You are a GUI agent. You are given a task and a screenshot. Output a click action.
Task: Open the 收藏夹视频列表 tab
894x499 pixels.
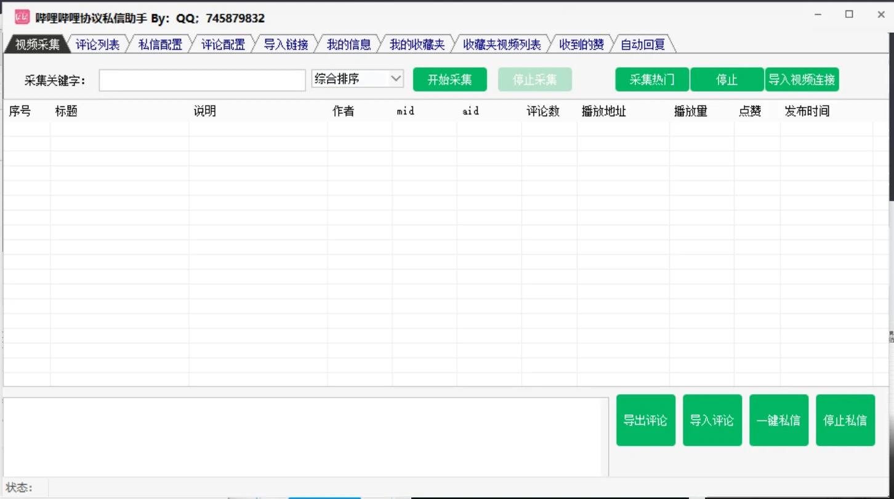[502, 44]
